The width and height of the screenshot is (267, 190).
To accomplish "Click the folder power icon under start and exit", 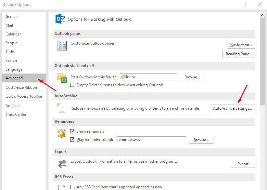I will (x=62, y=77).
